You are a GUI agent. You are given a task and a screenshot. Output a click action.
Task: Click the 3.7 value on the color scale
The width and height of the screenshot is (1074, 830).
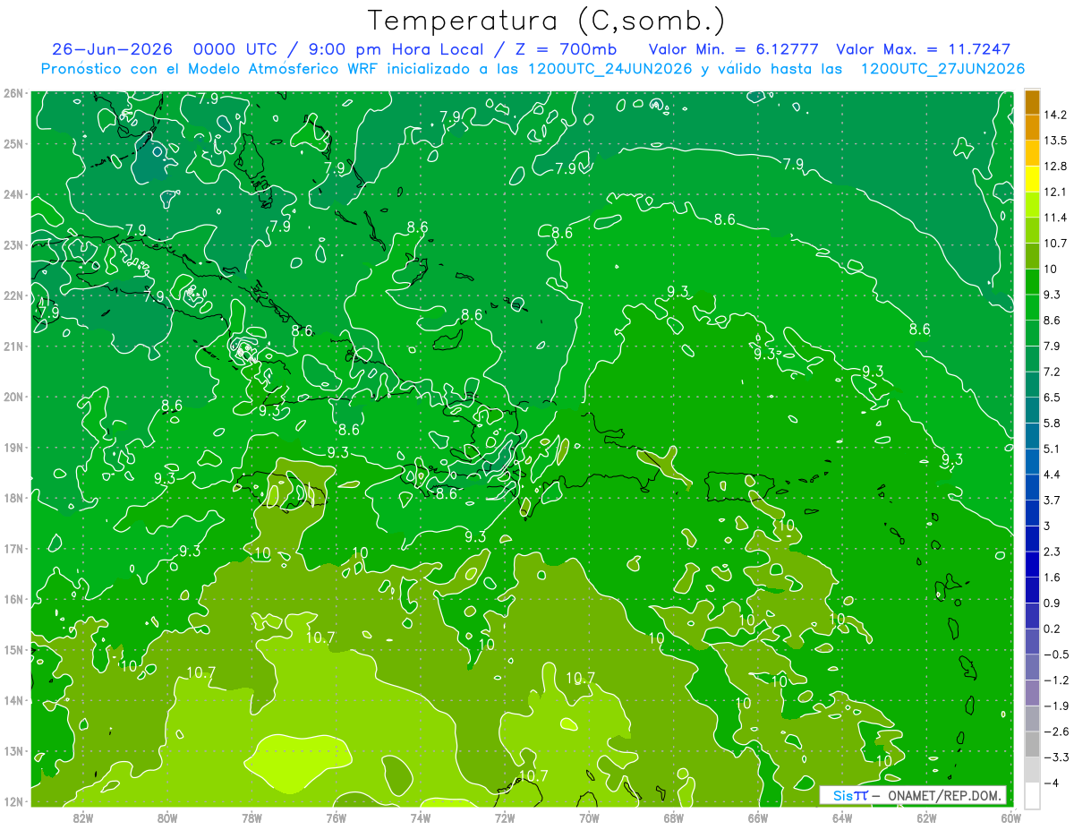1053,500
